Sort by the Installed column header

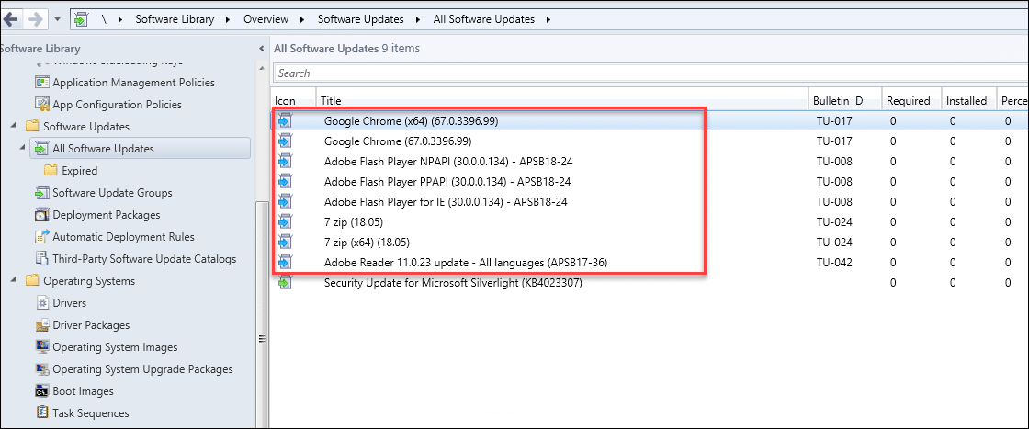(969, 100)
